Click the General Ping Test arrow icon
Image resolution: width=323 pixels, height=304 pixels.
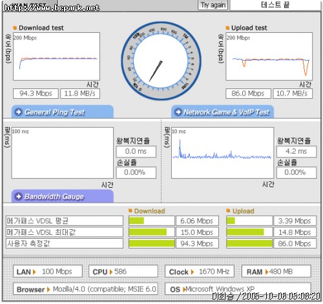pos(19,112)
